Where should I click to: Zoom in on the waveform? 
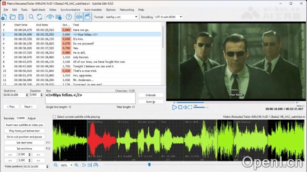76,165
